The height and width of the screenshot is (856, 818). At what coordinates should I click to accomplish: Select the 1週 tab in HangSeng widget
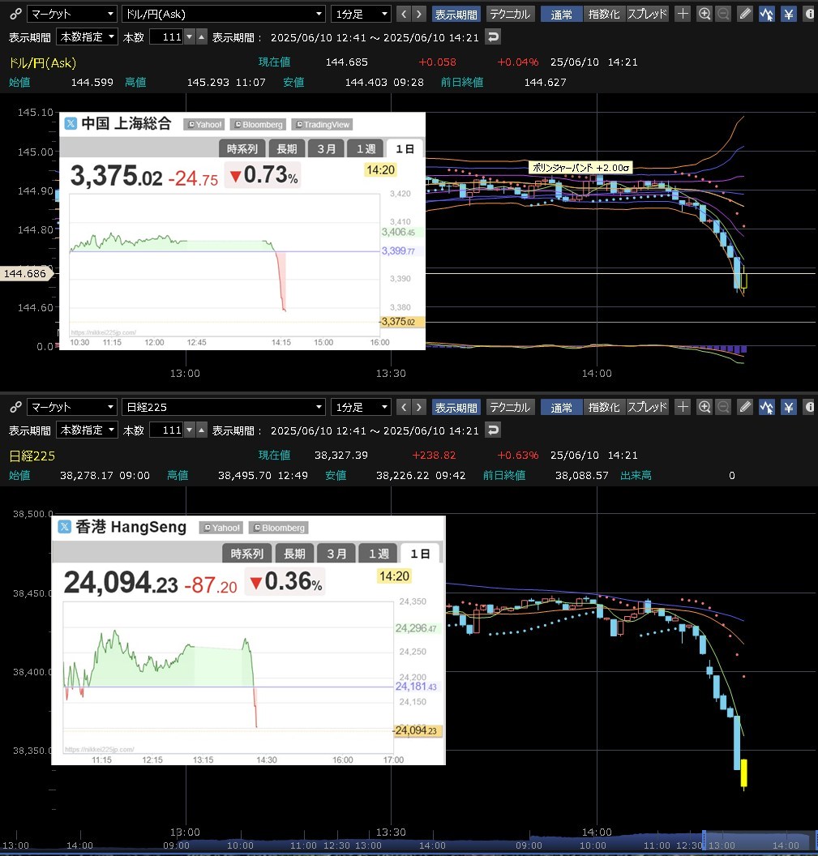coord(379,554)
